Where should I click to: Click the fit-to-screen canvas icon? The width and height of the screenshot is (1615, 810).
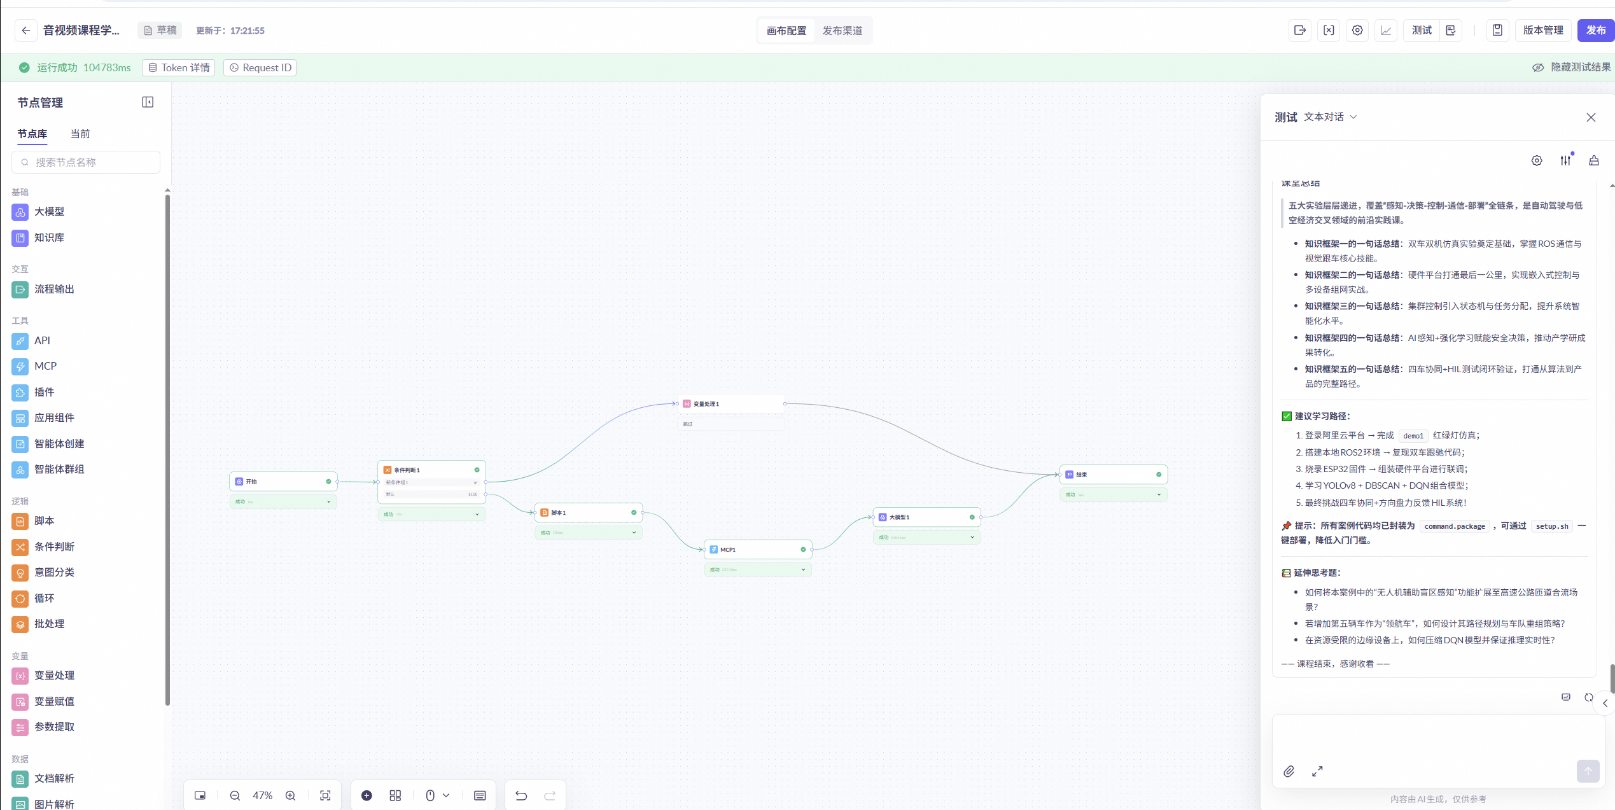click(325, 795)
